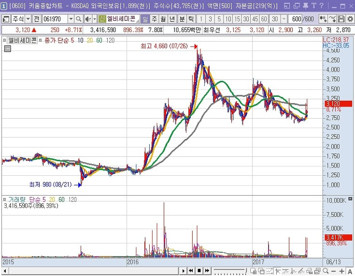Toggle the 거래량 단순 volume indicator checkbox
This screenshot has width=355, height=276.
click(4, 199)
